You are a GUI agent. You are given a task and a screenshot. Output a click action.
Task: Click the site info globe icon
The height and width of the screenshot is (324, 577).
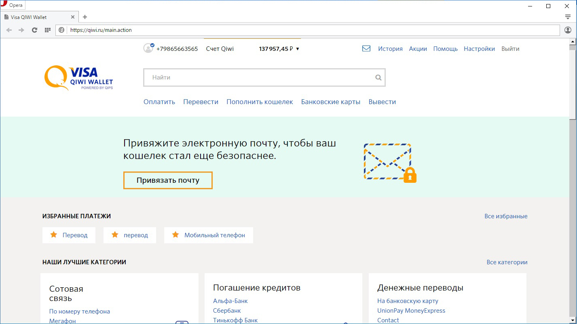point(61,30)
